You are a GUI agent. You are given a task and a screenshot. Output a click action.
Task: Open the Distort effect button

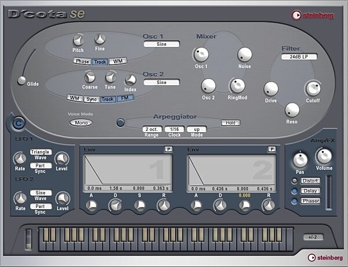point(310,181)
